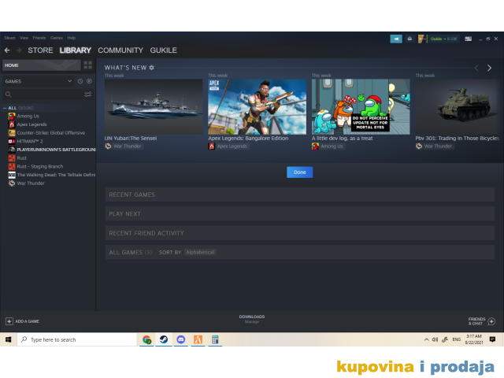
Task: Open the STORE tab
Action: [40, 50]
